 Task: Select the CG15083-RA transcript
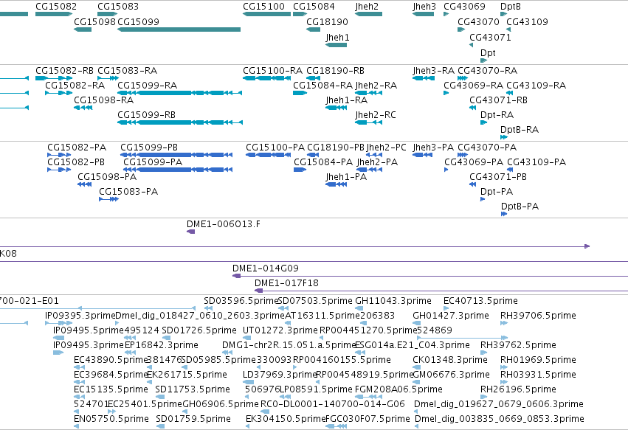pos(108,78)
